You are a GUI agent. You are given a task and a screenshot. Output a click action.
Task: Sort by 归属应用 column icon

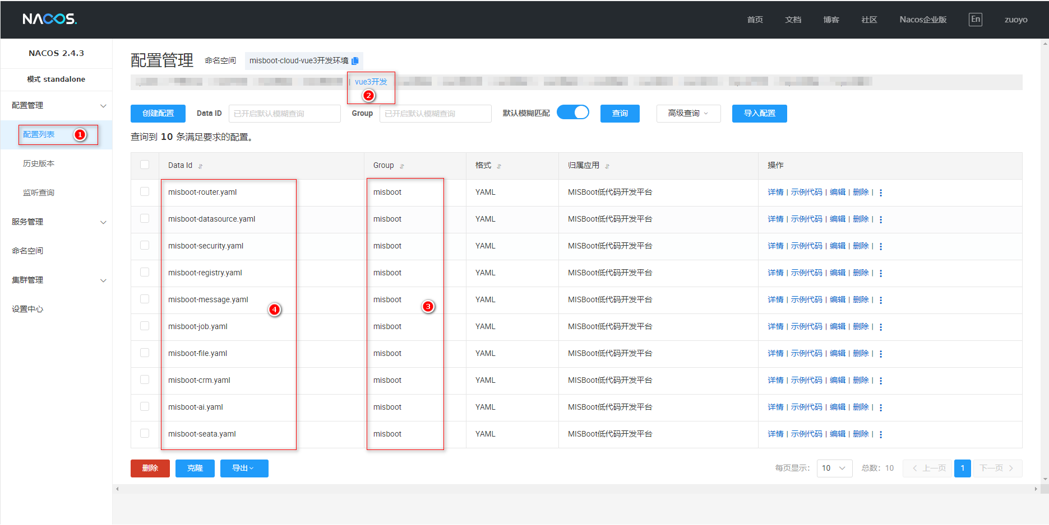[x=607, y=166]
